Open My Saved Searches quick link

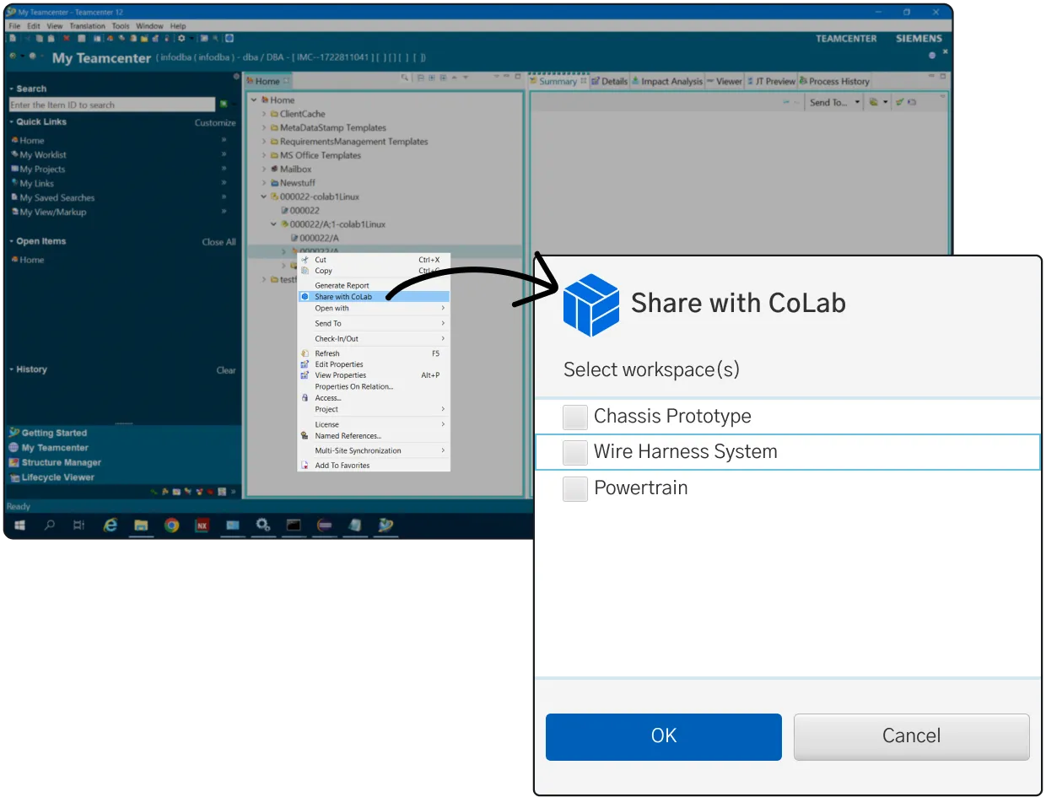57,198
